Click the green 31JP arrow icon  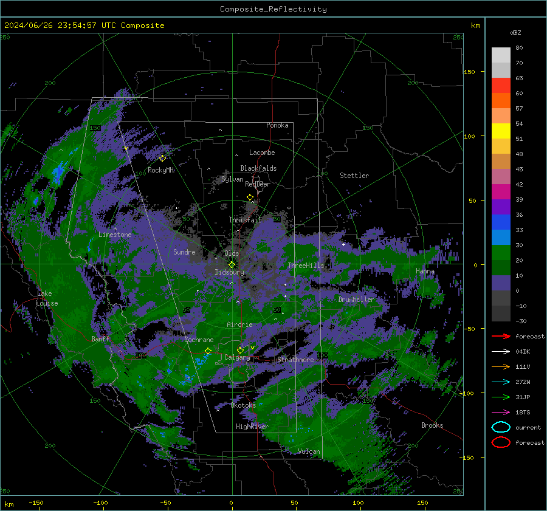[x=501, y=397]
